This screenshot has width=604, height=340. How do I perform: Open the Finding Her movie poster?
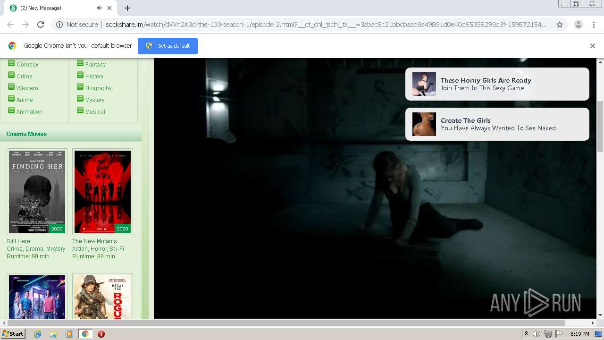pos(37,192)
